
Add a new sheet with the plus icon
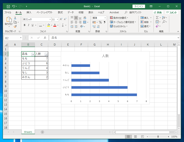tap(42, 132)
